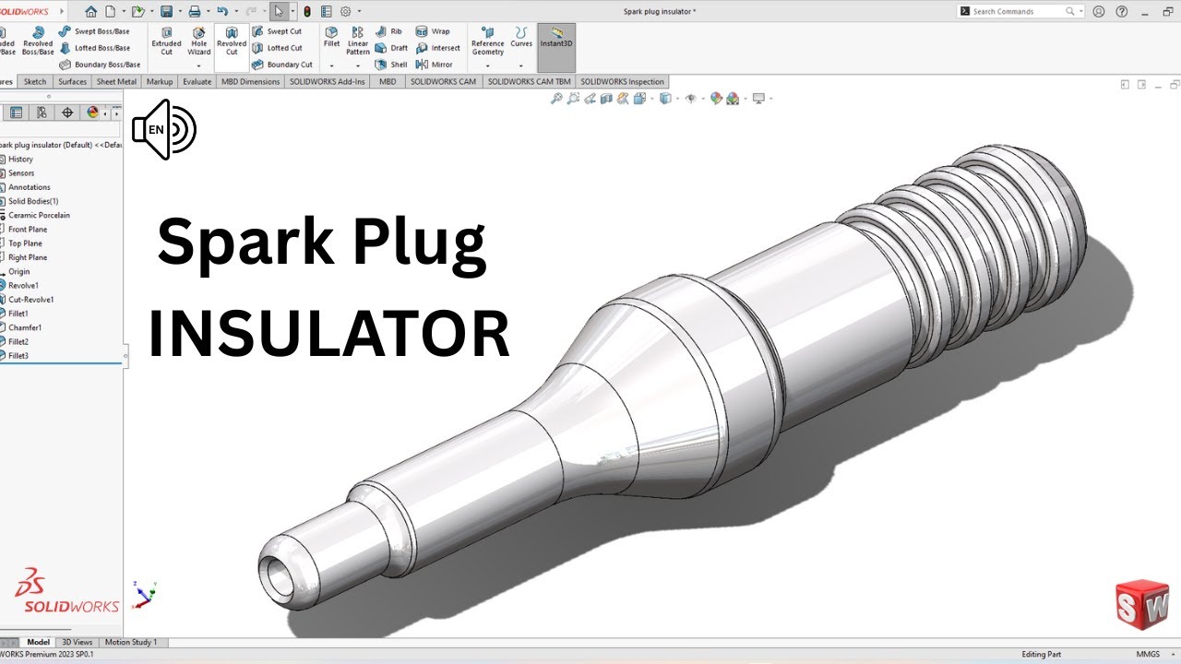Image resolution: width=1181 pixels, height=664 pixels.
Task: Apply the Shell feature tool
Action: click(x=391, y=65)
